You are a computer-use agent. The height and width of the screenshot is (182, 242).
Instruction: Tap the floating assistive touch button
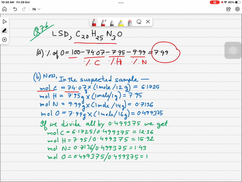233,51
